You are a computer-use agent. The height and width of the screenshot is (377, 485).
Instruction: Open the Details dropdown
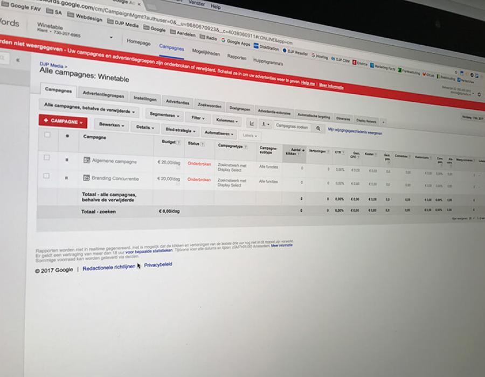point(145,127)
